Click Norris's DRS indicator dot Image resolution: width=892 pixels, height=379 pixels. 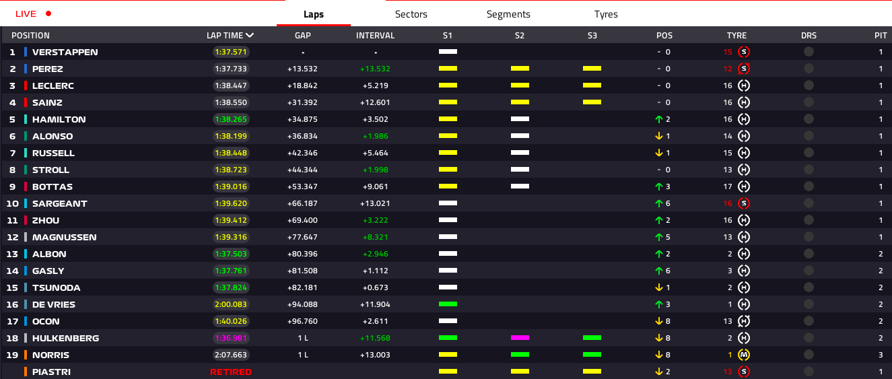pyautogui.click(x=809, y=355)
